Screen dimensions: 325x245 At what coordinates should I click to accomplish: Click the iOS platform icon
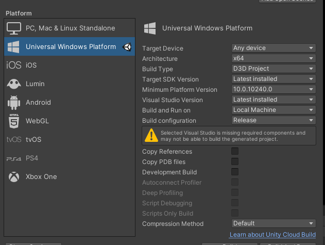pos(14,65)
